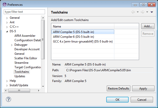158x108 pixels.
Task: Click horizontal scrollbar left arrow
Action: point(6,90)
